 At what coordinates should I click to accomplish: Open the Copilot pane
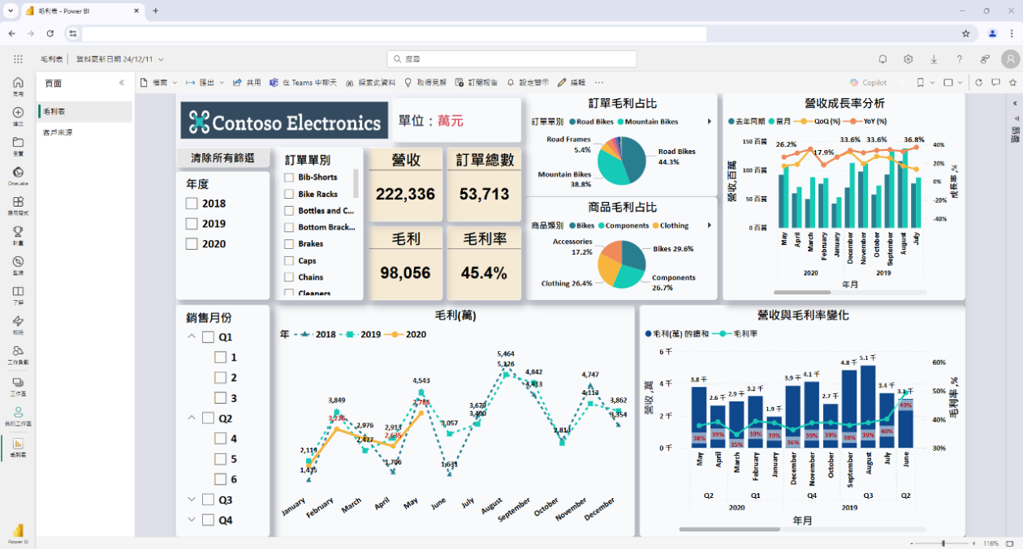[868, 83]
